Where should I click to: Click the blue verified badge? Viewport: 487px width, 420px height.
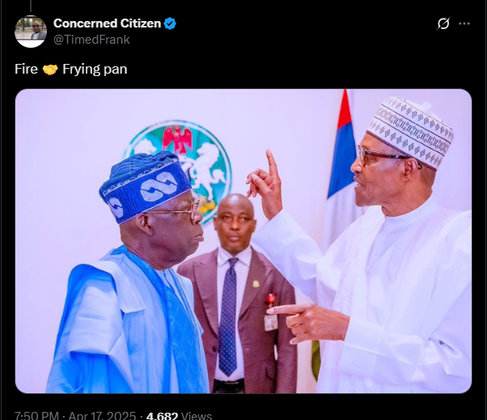coord(170,23)
